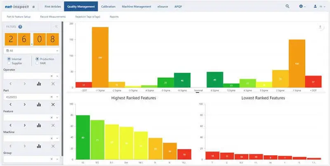This screenshot has height=166, width=330.
Task: Choose the FAIR radio option
Action: 38,63
